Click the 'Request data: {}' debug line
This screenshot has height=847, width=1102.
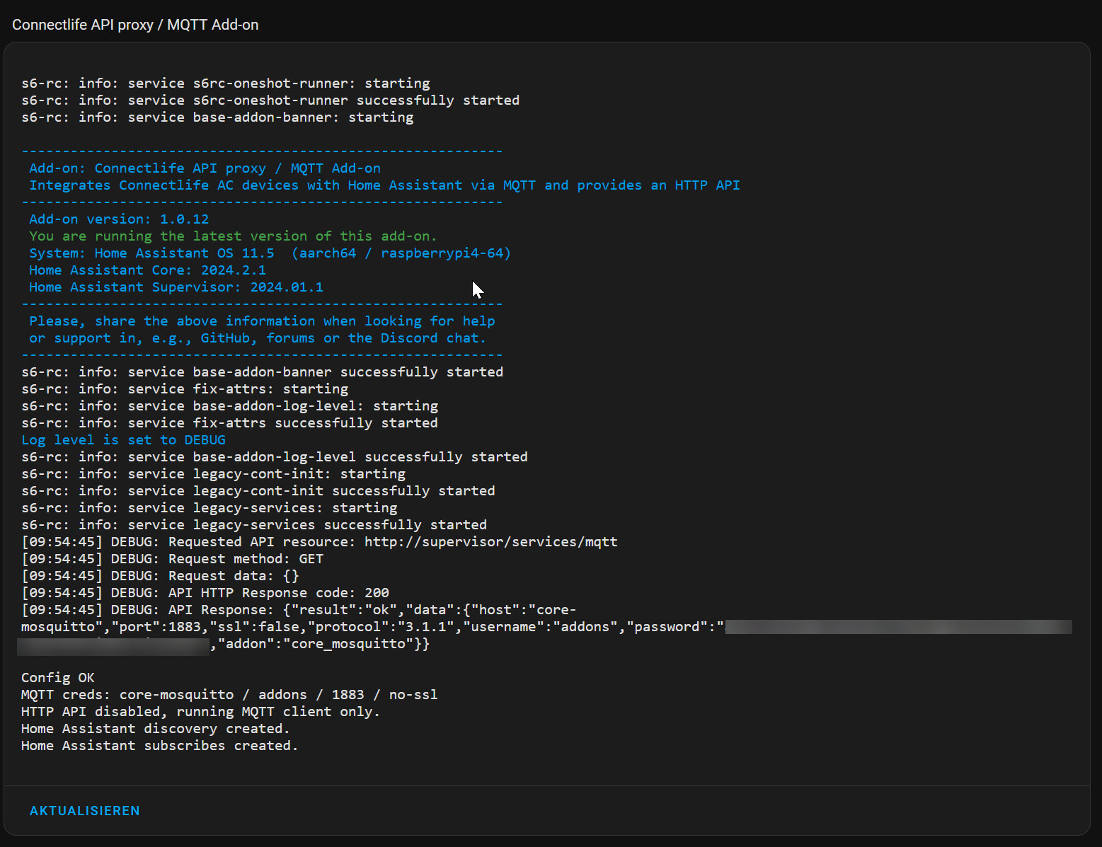tap(160, 576)
